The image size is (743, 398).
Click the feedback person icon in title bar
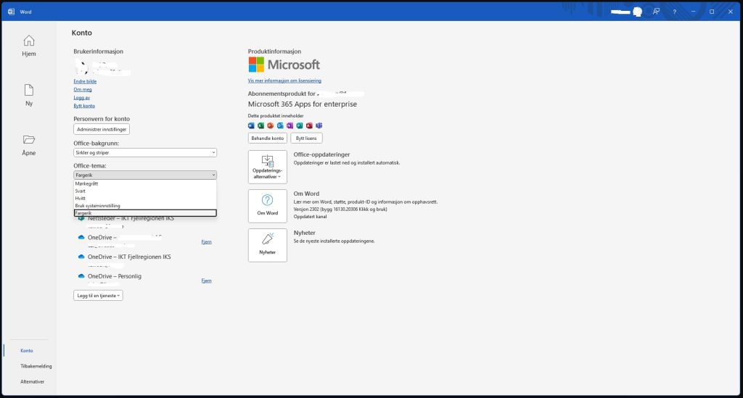656,12
